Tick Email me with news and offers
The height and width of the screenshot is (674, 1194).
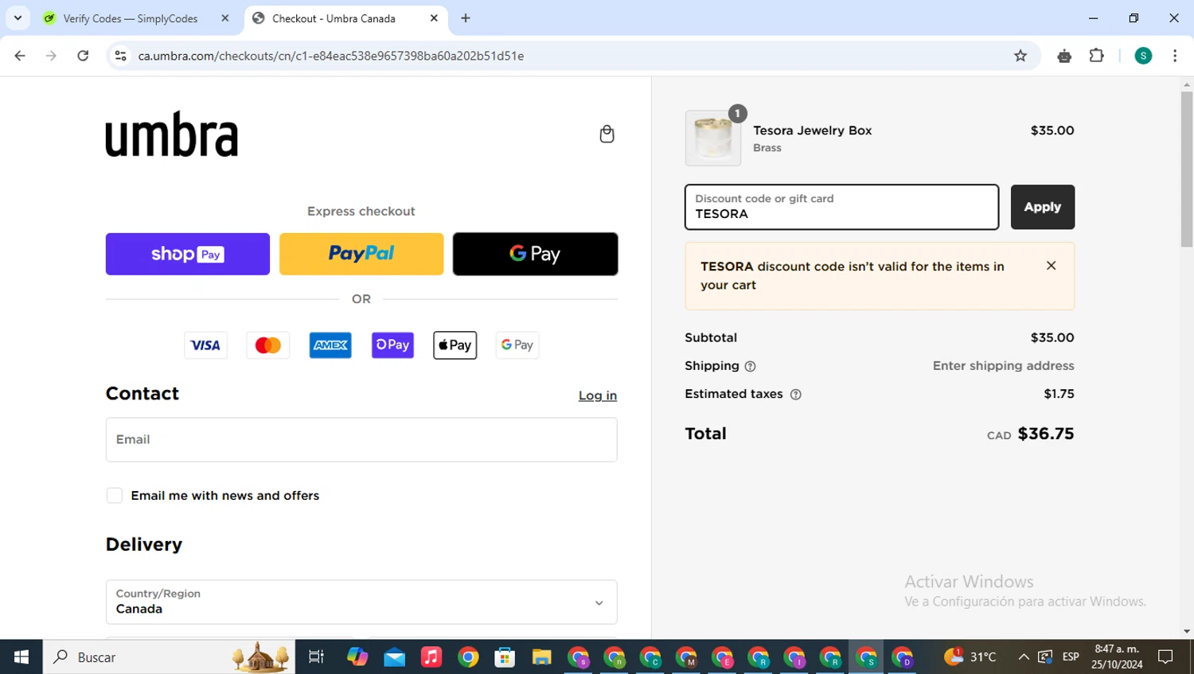[115, 496]
